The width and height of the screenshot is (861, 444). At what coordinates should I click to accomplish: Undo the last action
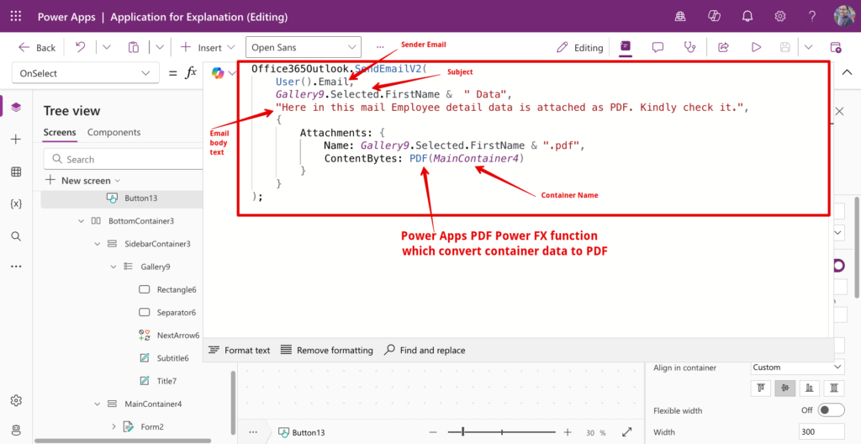click(80, 47)
